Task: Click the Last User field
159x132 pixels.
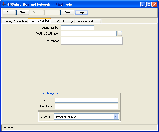Action: (86, 100)
